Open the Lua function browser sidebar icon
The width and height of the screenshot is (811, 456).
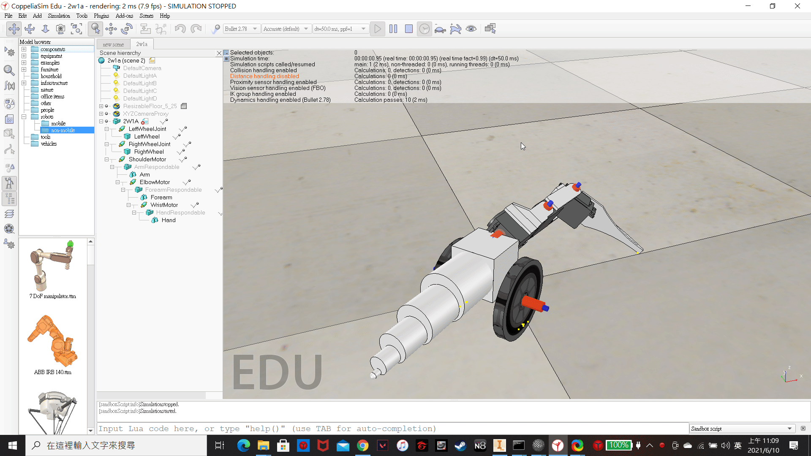tap(9, 86)
